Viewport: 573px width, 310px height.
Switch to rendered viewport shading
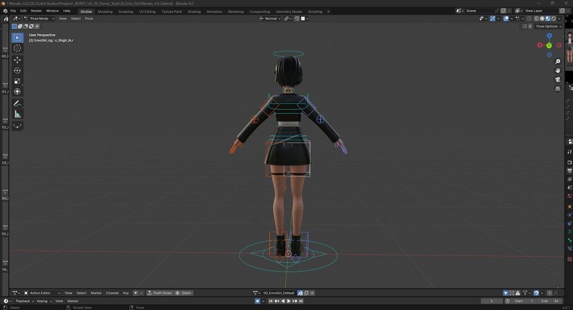tap(553, 19)
